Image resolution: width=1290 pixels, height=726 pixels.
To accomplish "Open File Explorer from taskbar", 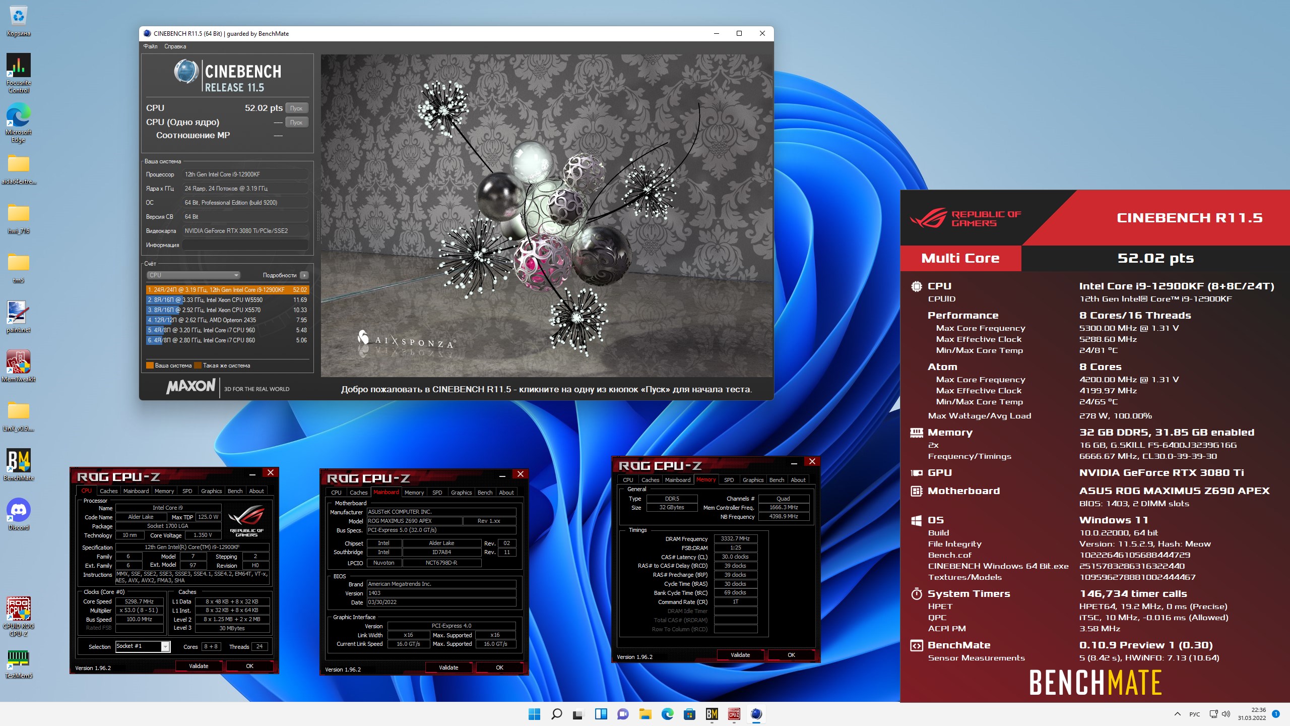I will coord(645,714).
